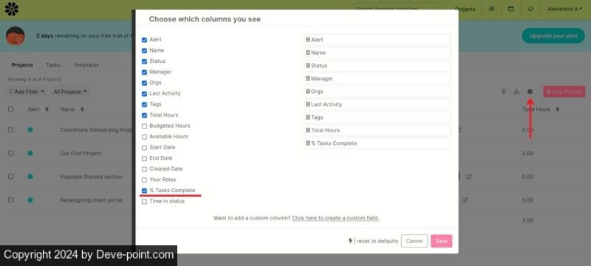Open the Alexandra A user menu
Image resolution: width=591 pixels, height=266 pixels.
pos(564,9)
